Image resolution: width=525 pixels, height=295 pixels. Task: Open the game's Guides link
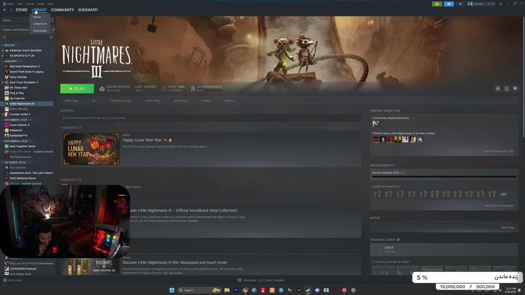click(x=206, y=100)
